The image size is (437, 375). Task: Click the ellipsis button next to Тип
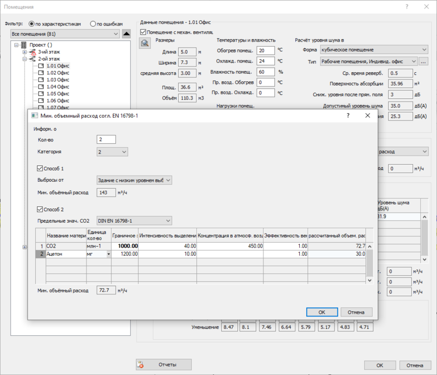(x=423, y=61)
